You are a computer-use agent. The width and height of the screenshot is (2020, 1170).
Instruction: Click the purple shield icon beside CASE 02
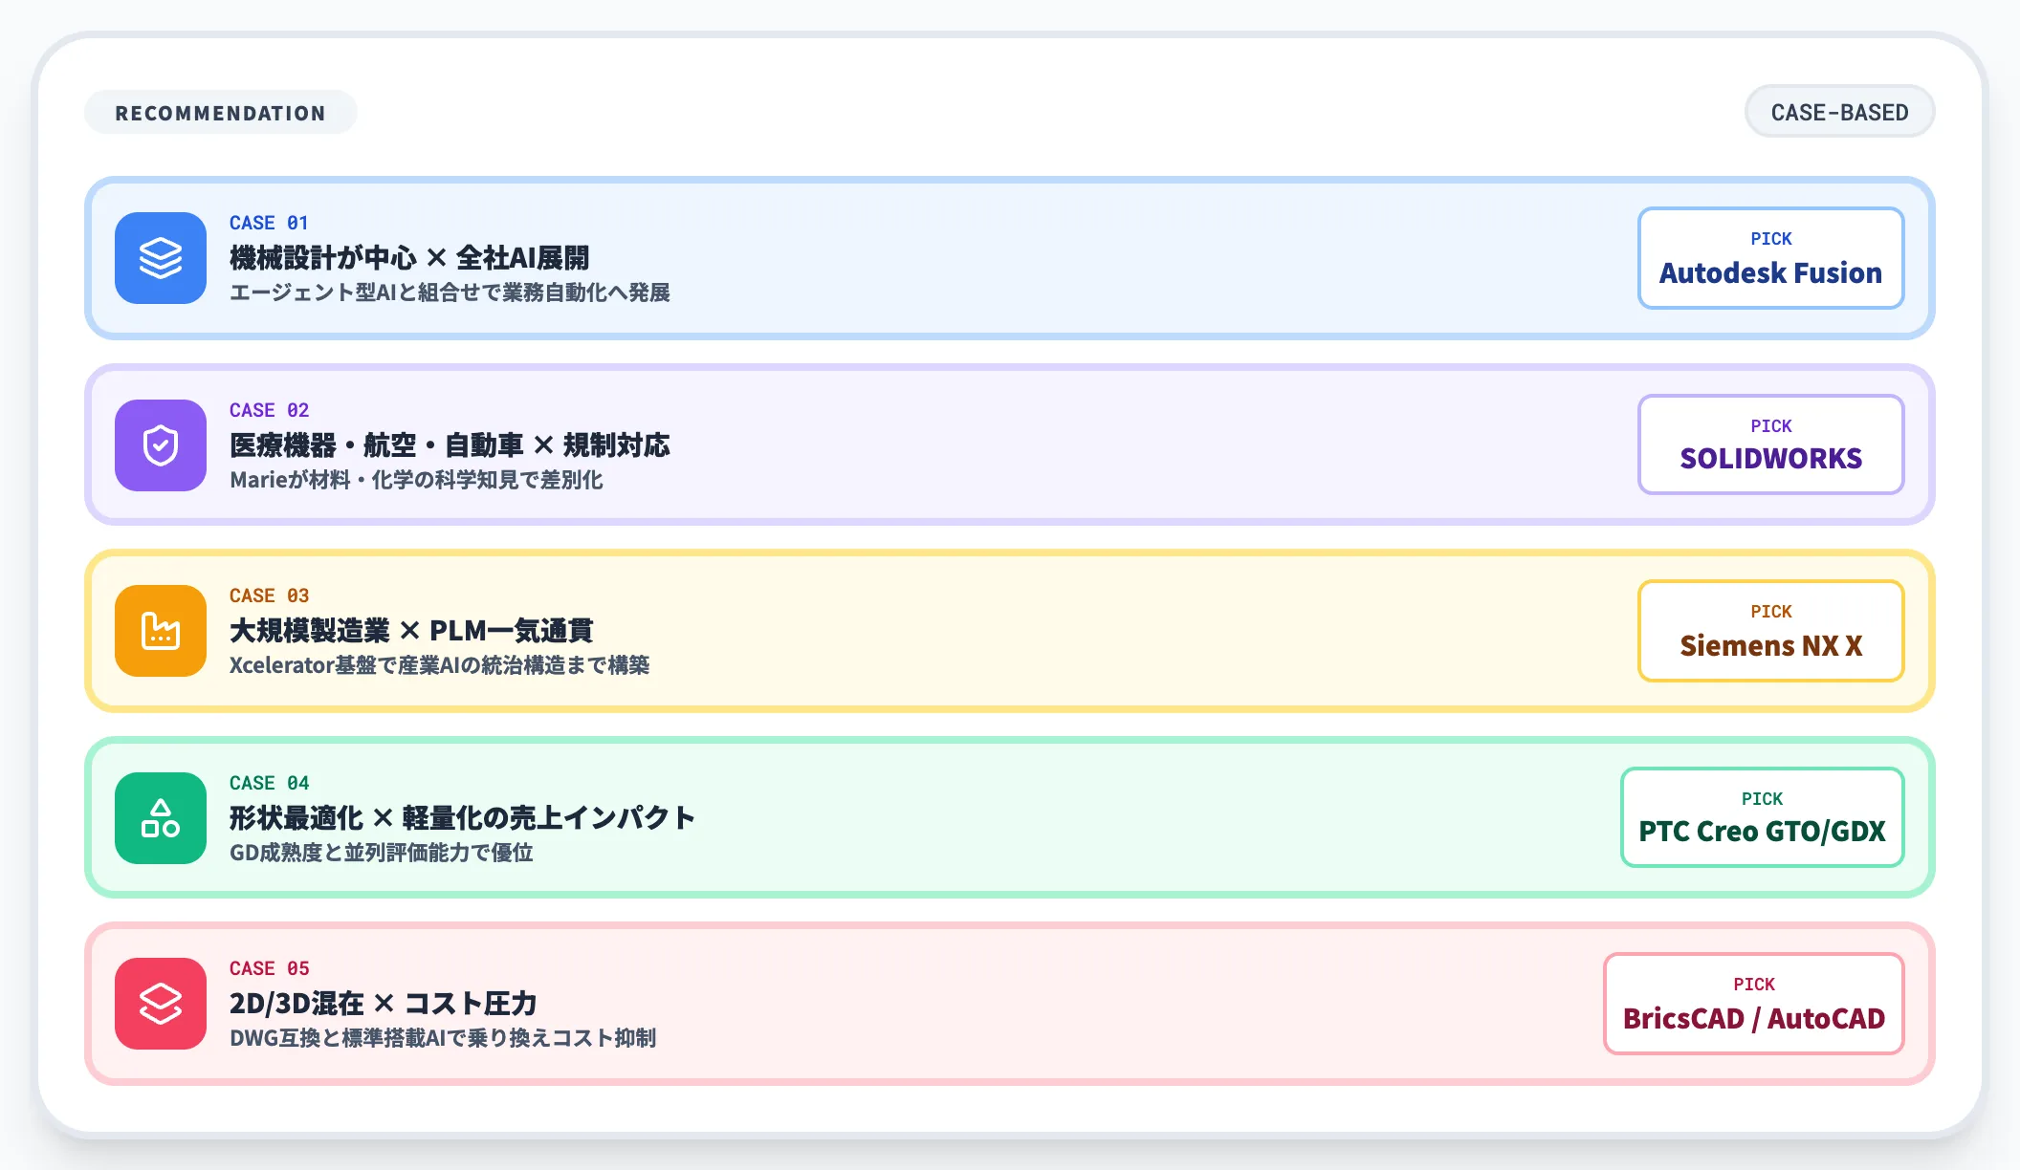click(160, 445)
